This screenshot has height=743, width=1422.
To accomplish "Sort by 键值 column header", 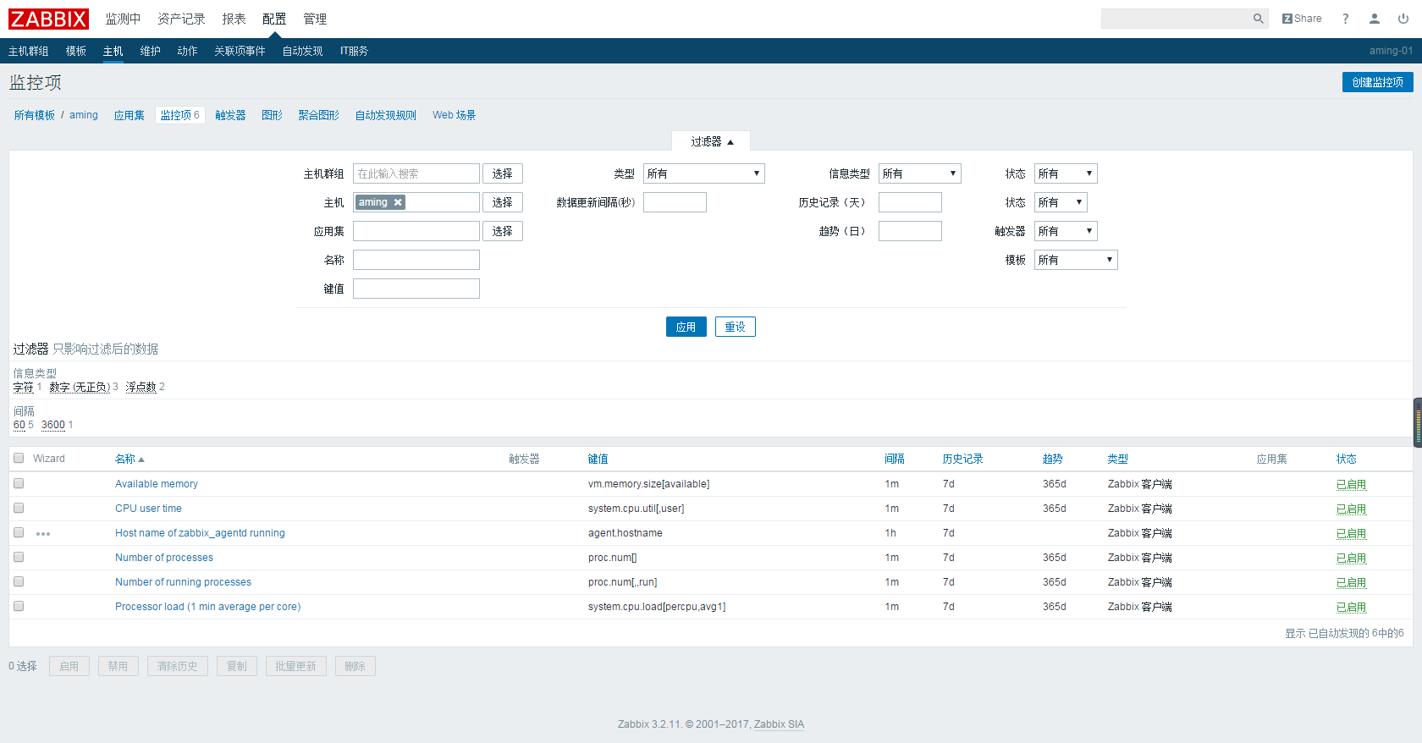I will tap(598, 459).
